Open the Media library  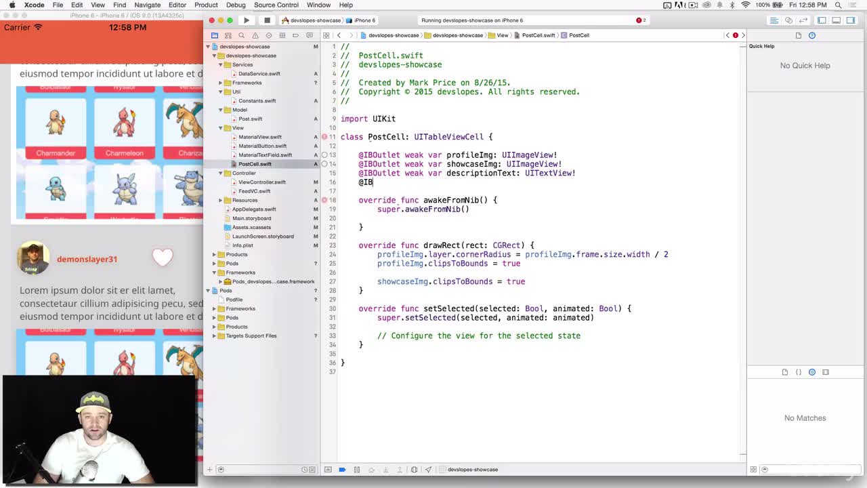tap(826, 372)
